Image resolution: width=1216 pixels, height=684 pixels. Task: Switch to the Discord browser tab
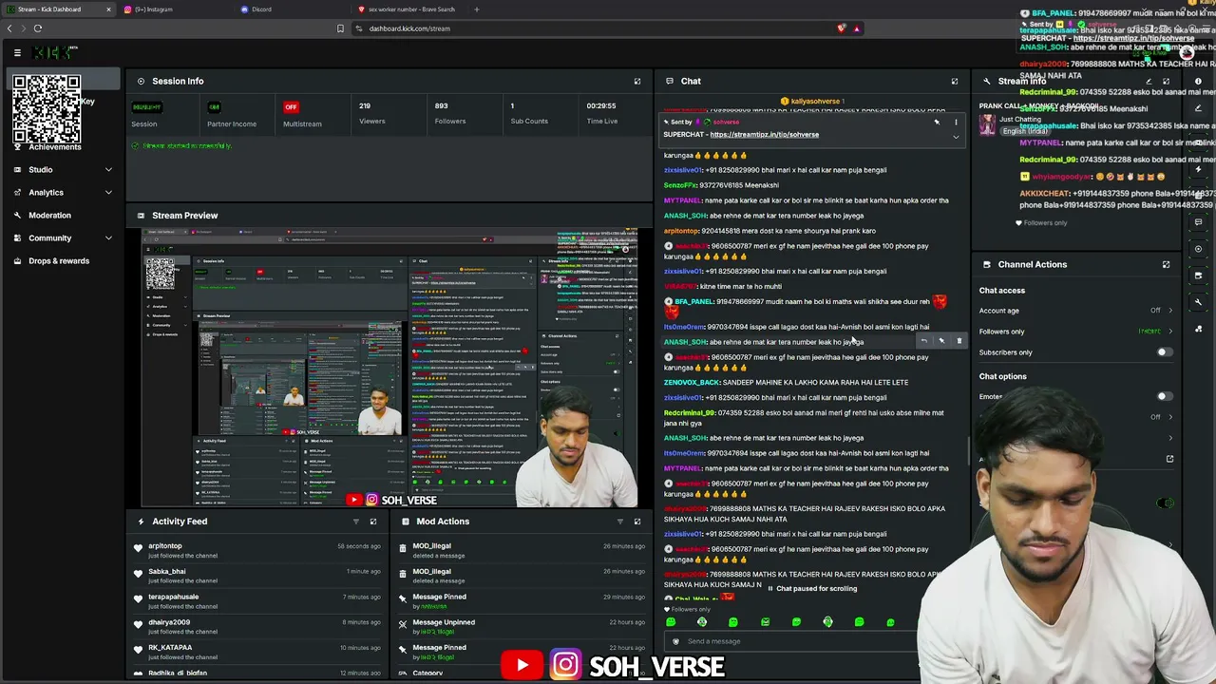292,9
